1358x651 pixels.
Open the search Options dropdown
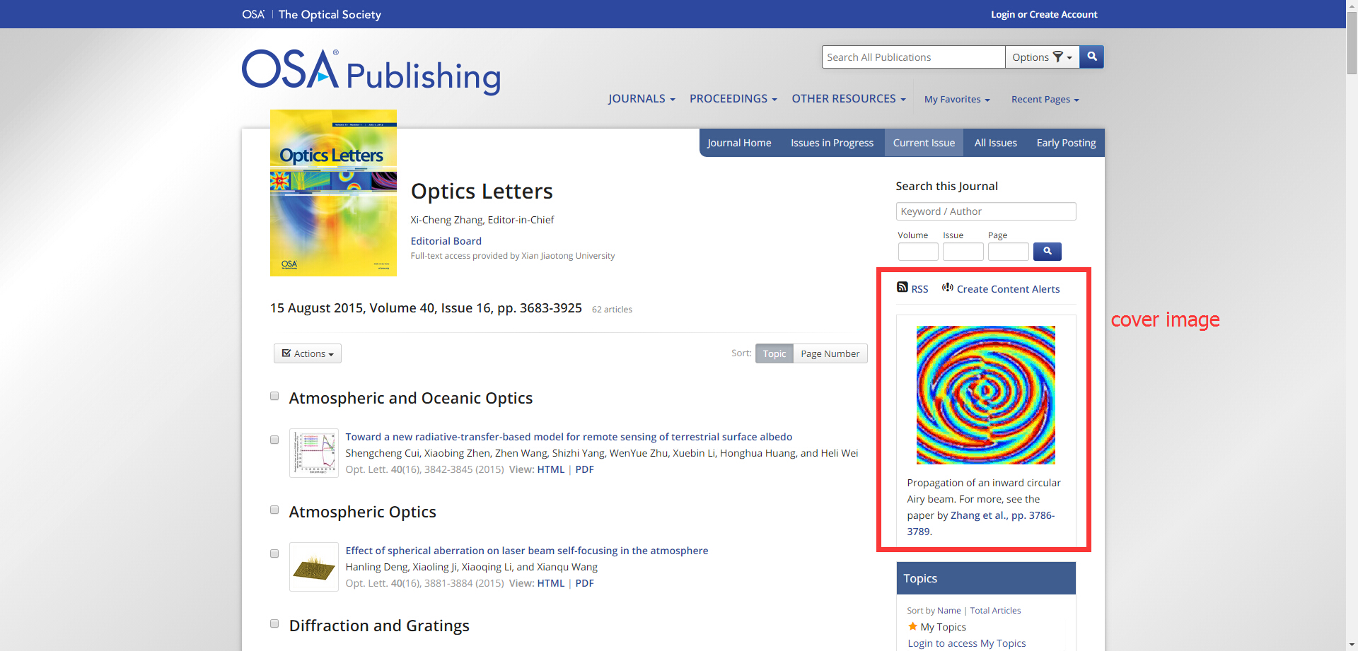point(1042,57)
